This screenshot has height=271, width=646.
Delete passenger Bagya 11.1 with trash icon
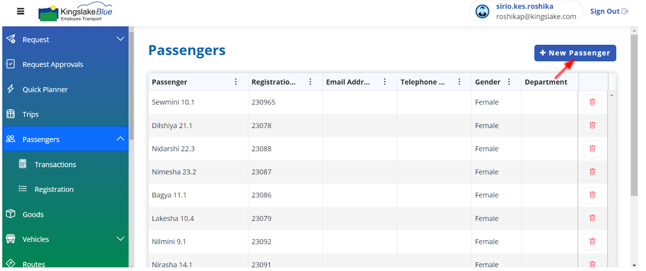(x=592, y=195)
